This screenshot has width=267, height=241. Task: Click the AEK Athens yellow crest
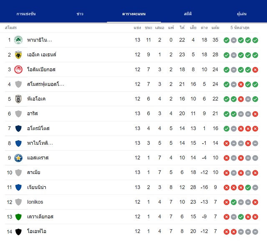tap(18, 55)
